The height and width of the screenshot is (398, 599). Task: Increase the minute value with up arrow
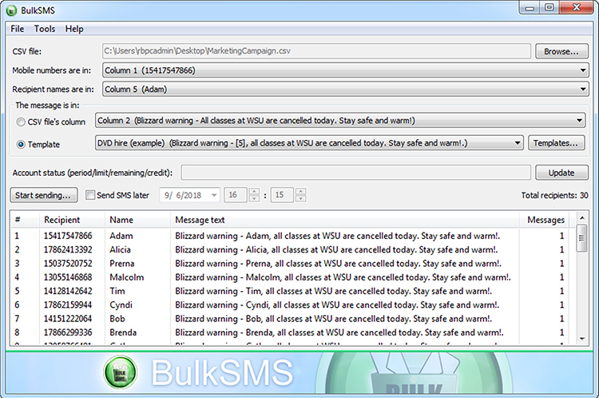(300, 191)
